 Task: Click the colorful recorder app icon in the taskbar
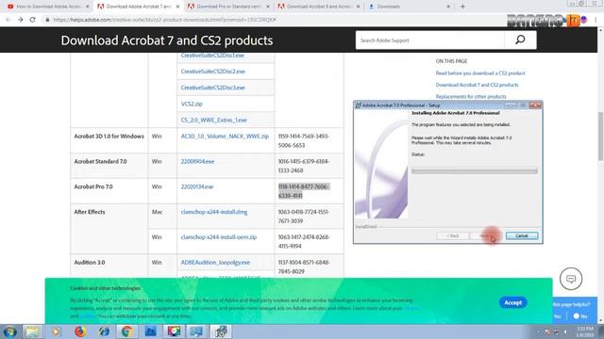[x=174, y=331]
